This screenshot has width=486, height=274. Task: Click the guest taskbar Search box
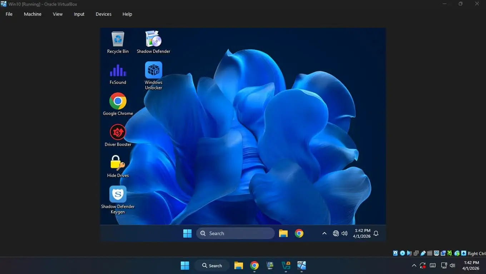coord(235,233)
